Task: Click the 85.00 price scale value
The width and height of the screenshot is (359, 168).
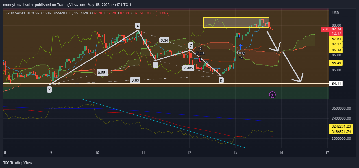Action: click(x=337, y=70)
